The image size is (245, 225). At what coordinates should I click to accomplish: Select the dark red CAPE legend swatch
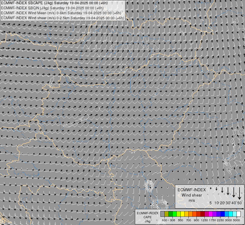[203, 214]
